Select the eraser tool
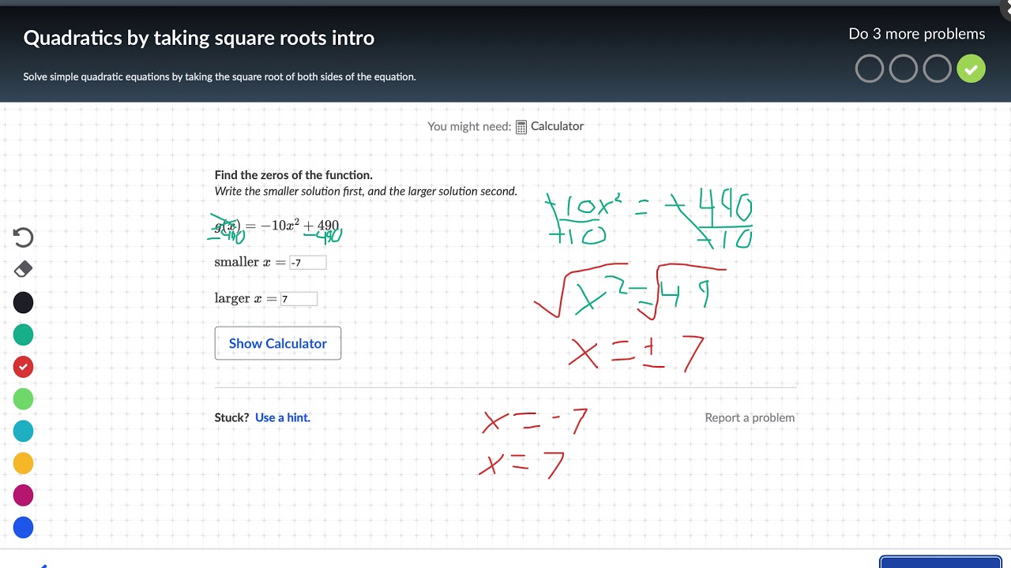The width and height of the screenshot is (1011, 568). pos(24,269)
